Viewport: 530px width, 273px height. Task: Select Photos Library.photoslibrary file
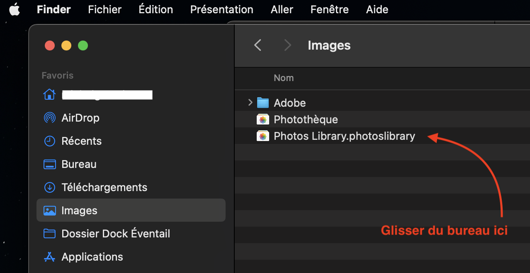point(344,136)
